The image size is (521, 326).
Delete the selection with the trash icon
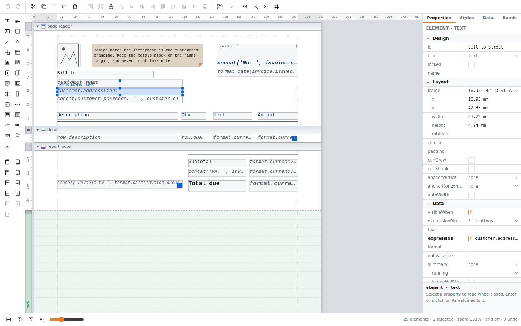[75, 7]
